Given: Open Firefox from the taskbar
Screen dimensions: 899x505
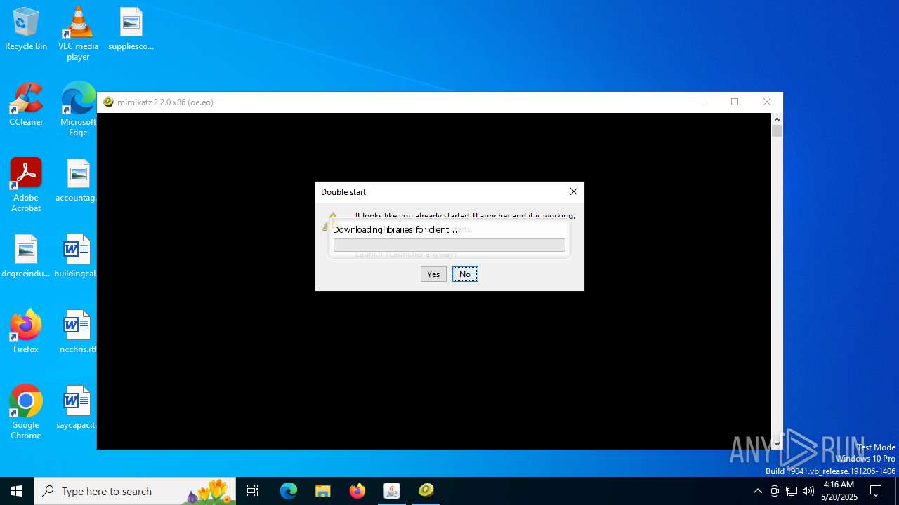Looking at the screenshot, I should coord(357,491).
